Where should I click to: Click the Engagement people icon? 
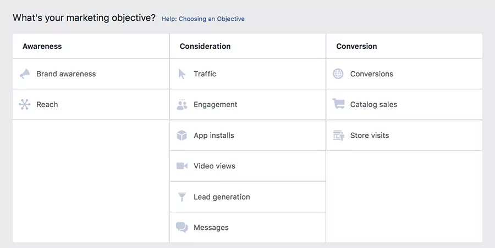pyautogui.click(x=182, y=104)
